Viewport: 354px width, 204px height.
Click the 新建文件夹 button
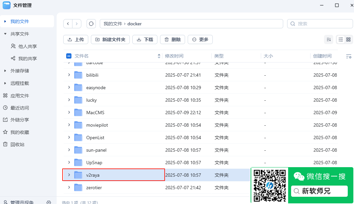tap(110, 39)
